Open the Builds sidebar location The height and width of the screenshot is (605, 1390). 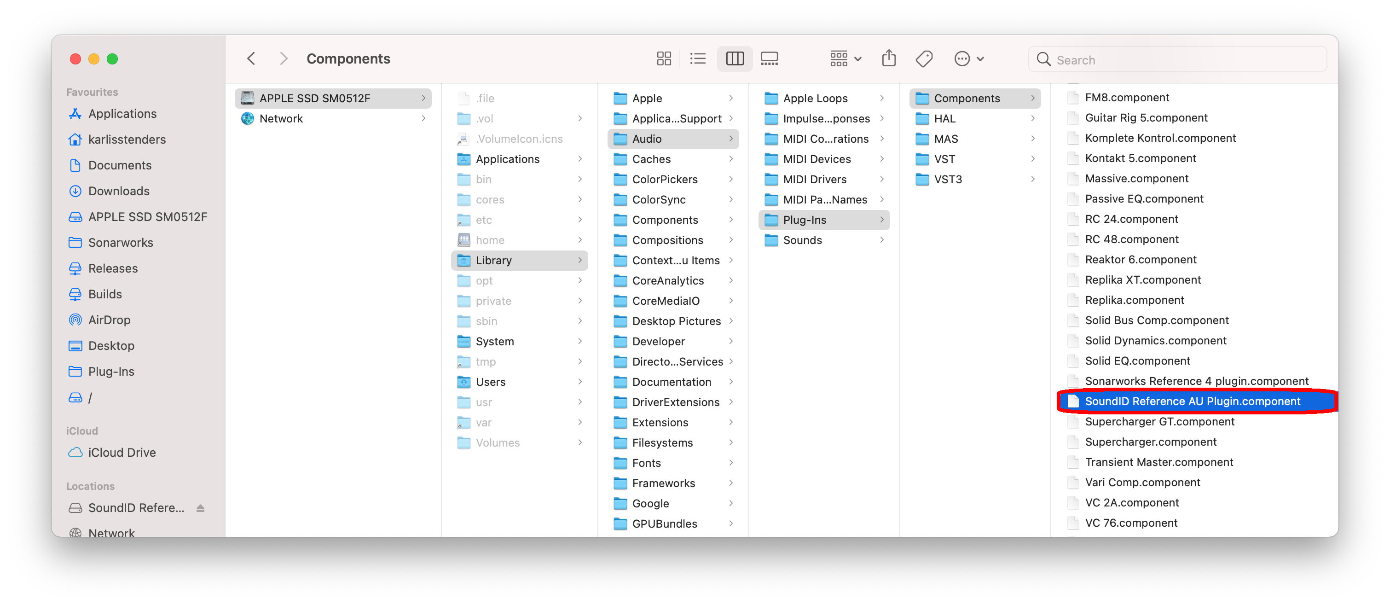(x=104, y=295)
